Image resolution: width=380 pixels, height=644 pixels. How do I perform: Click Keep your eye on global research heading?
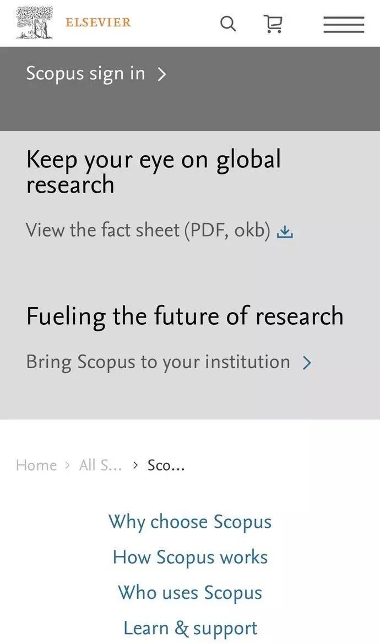click(154, 171)
